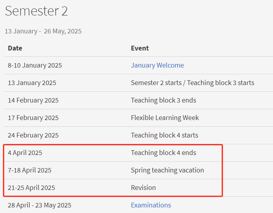Select Semester 2 starts / Teaching block 3 starts text
273x213 pixels.
tap(192, 83)
